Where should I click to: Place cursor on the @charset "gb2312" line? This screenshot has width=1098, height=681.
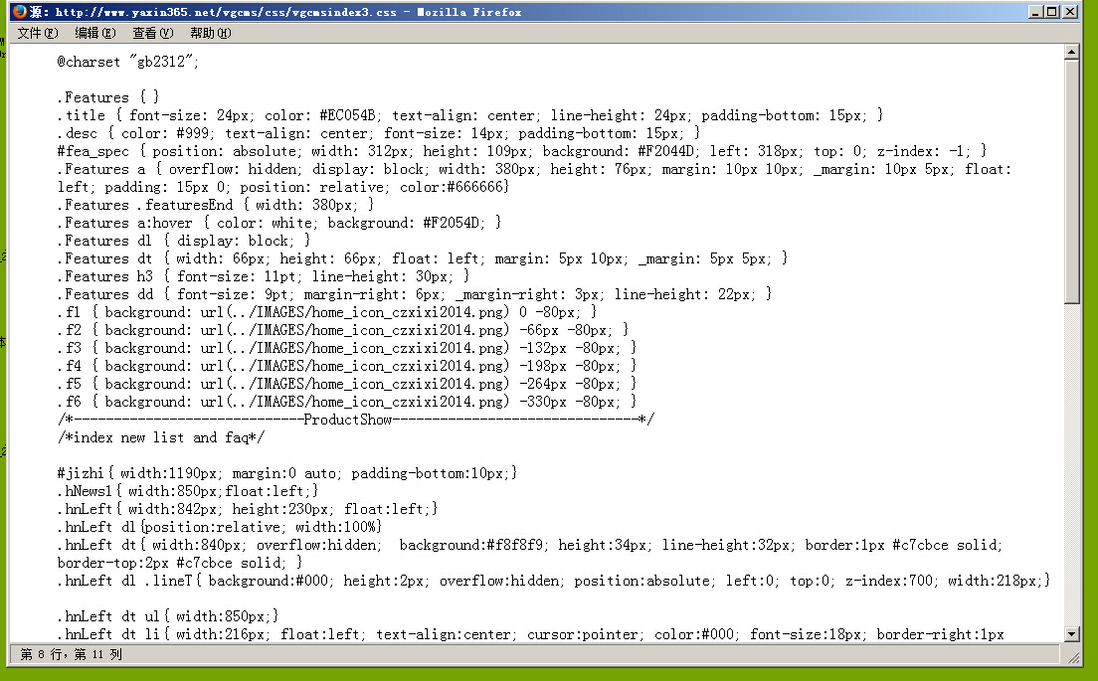128,62
